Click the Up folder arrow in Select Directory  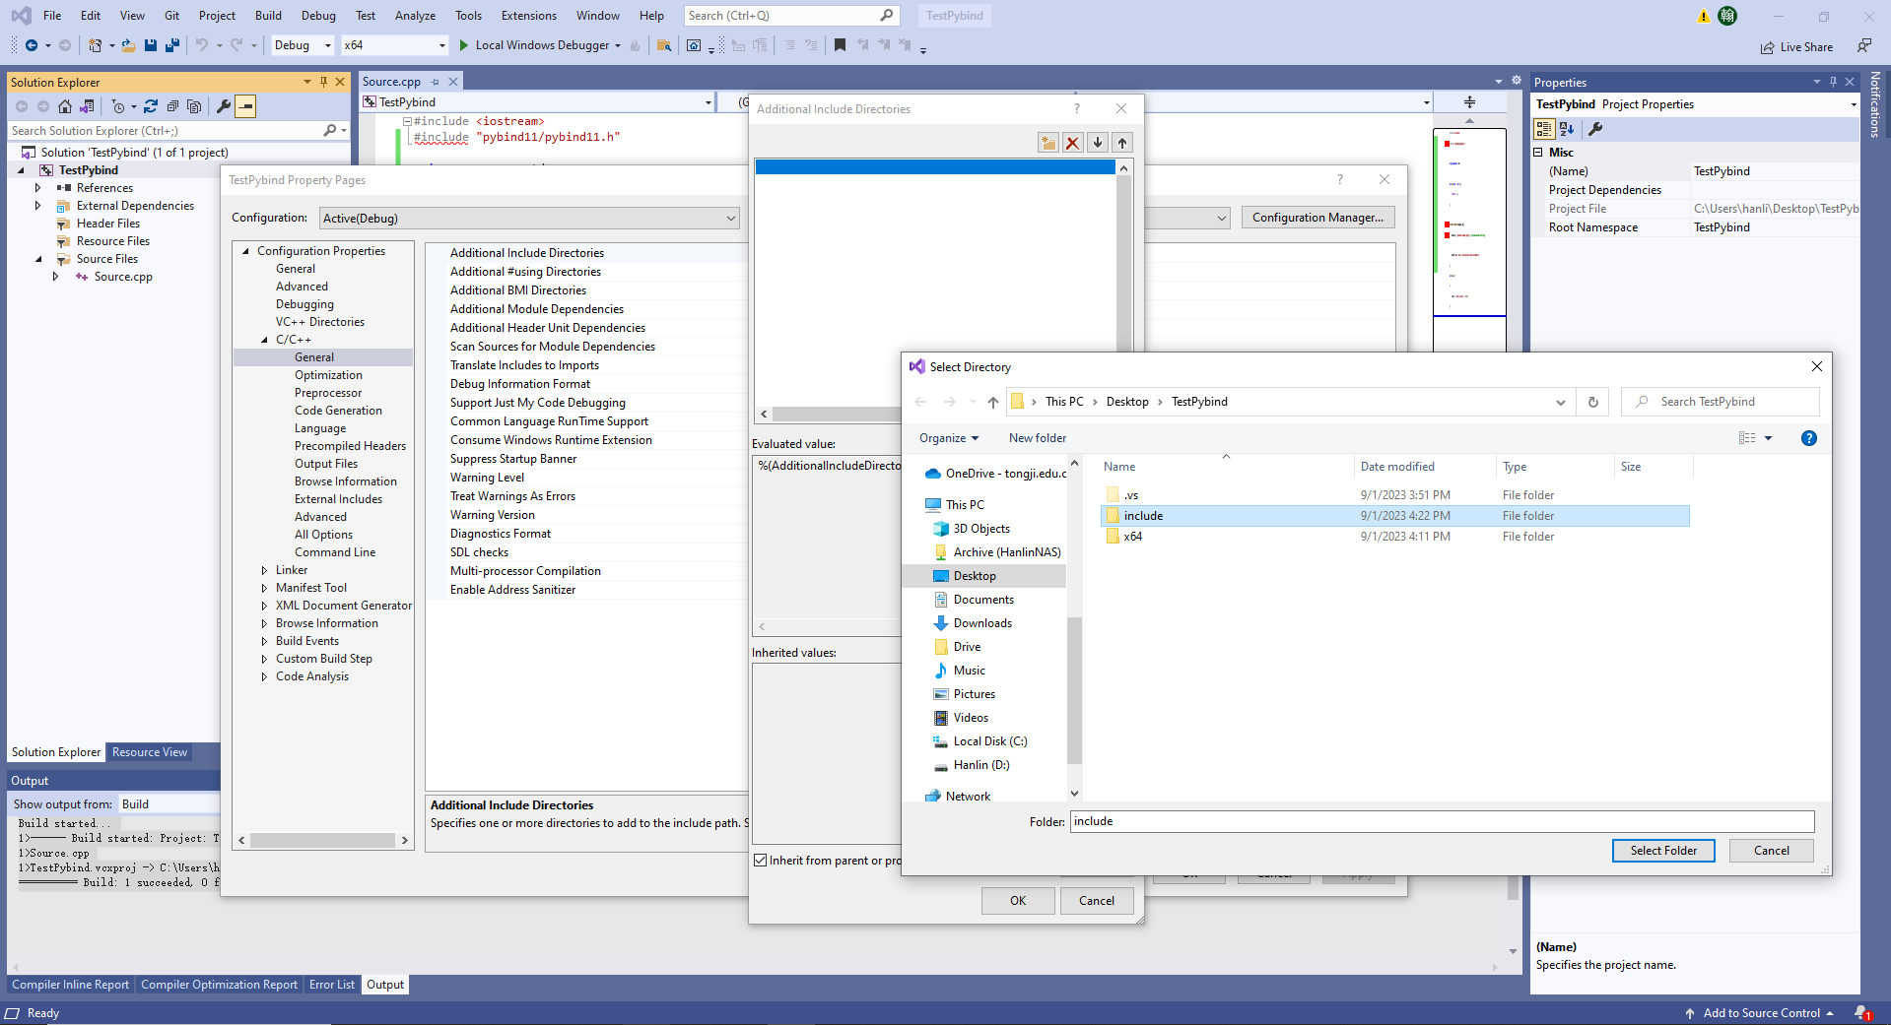993,402
